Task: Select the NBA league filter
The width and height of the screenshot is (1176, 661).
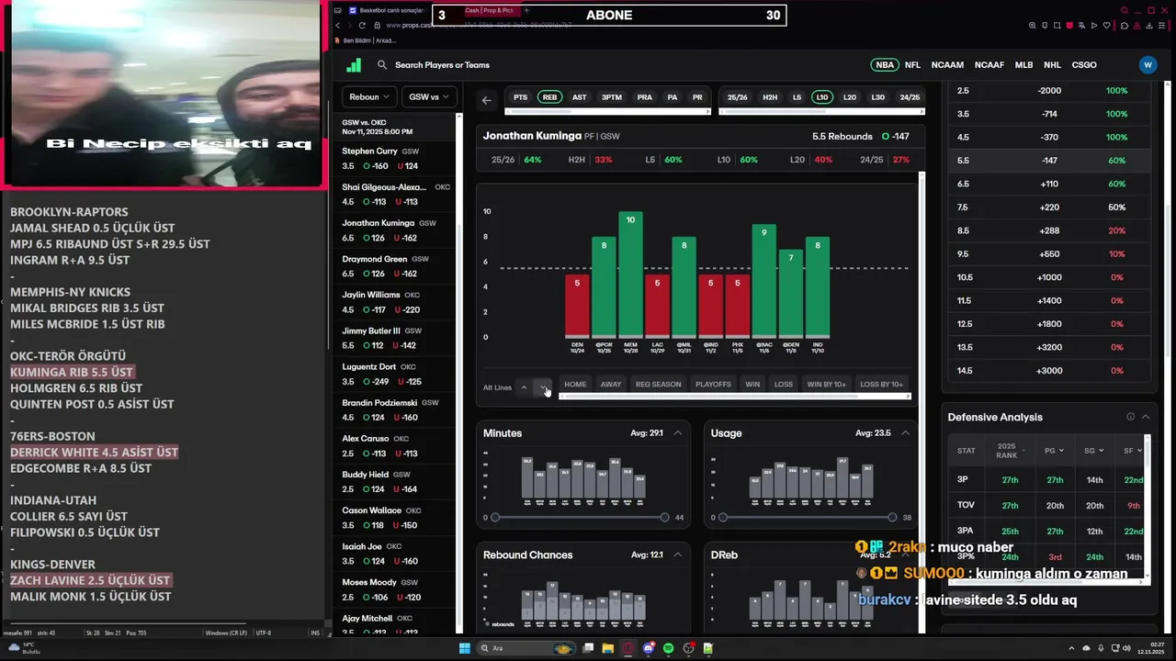Action: pos(885,65)
